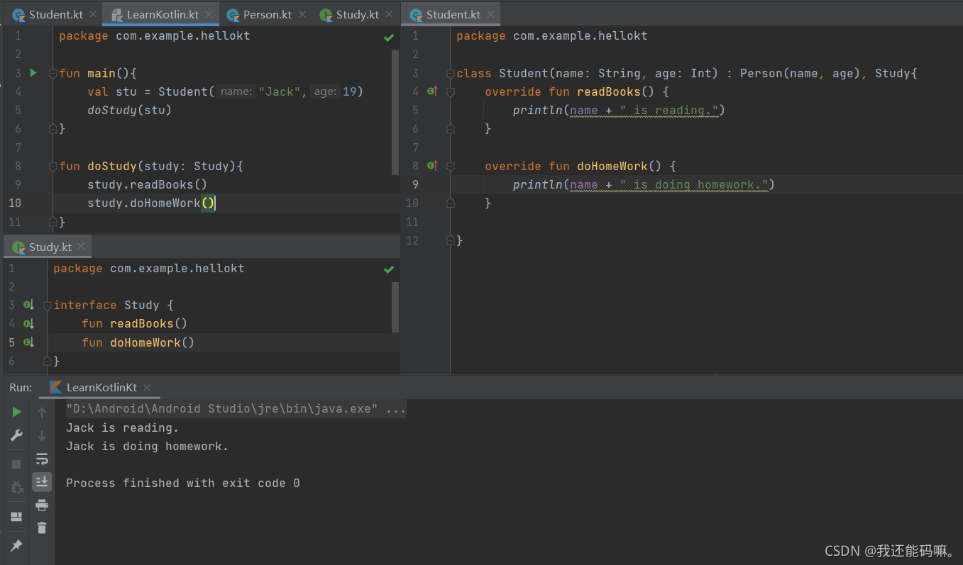Viewport: 963px width, 565px height.
Task: Toggle soft-wrap in the Run console
Action: 42,459
